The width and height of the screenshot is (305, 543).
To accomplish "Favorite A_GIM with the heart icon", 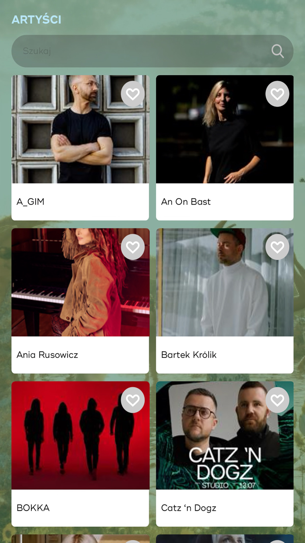I will click(x=133, y=94).
